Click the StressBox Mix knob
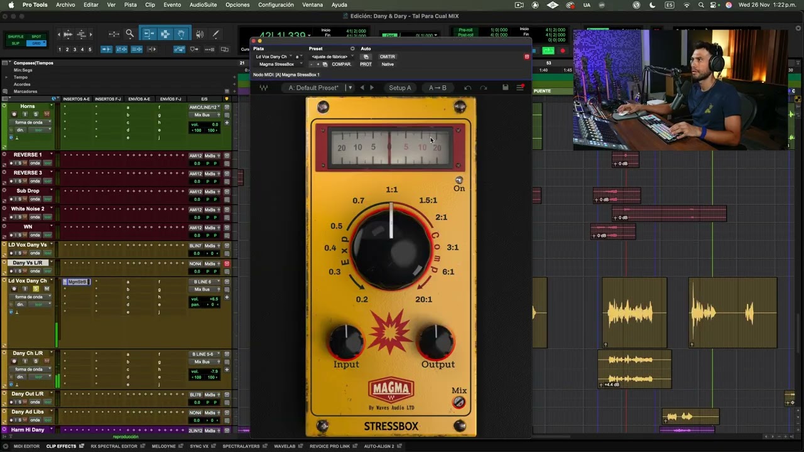The width and height of the screenshot is (804, 452). pos(459,402)
